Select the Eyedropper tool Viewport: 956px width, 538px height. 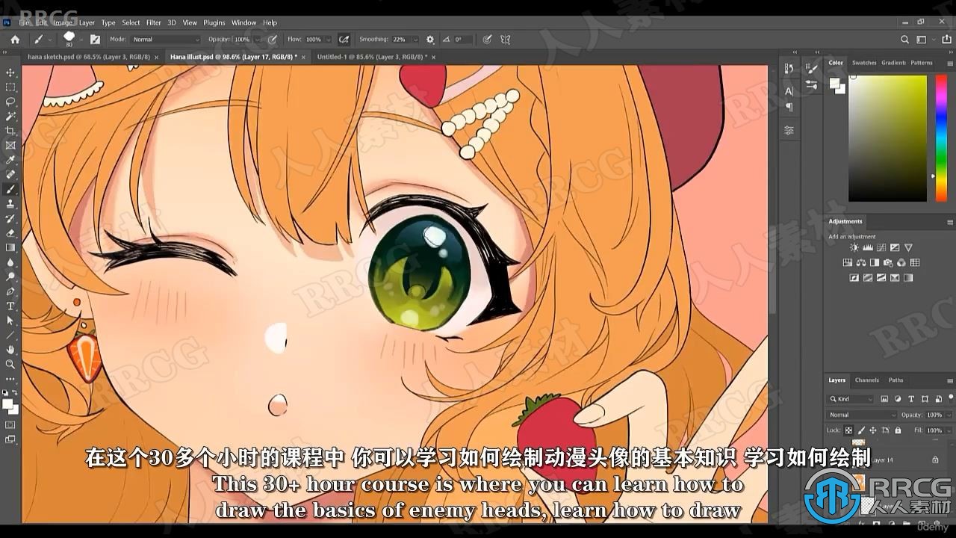click(x=10, y=160)
